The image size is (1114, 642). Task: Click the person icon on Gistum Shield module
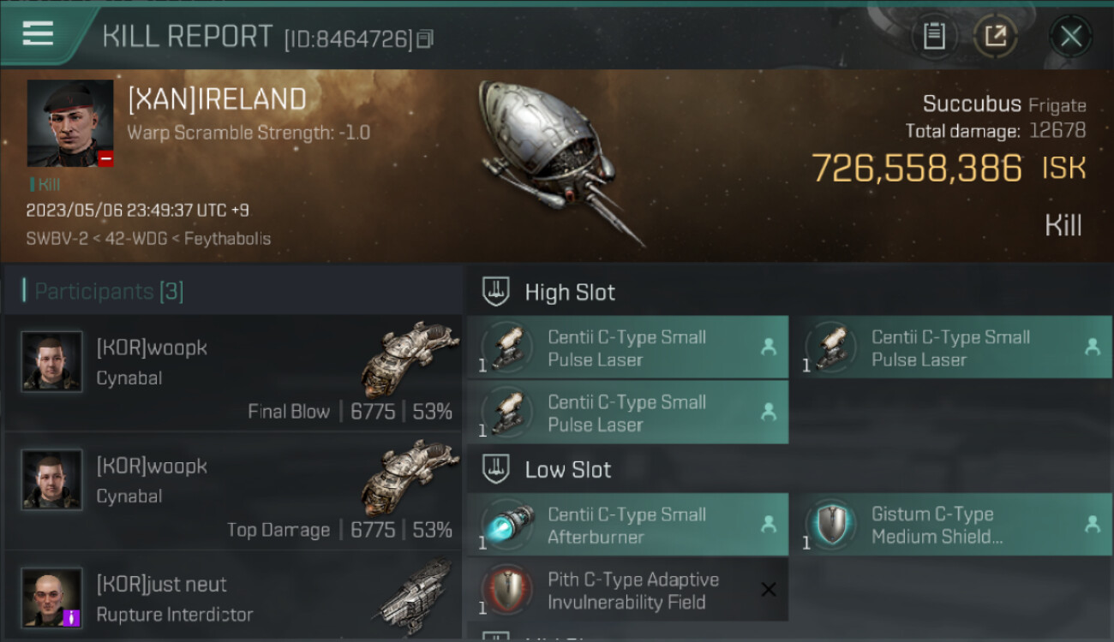point(1092,525)
